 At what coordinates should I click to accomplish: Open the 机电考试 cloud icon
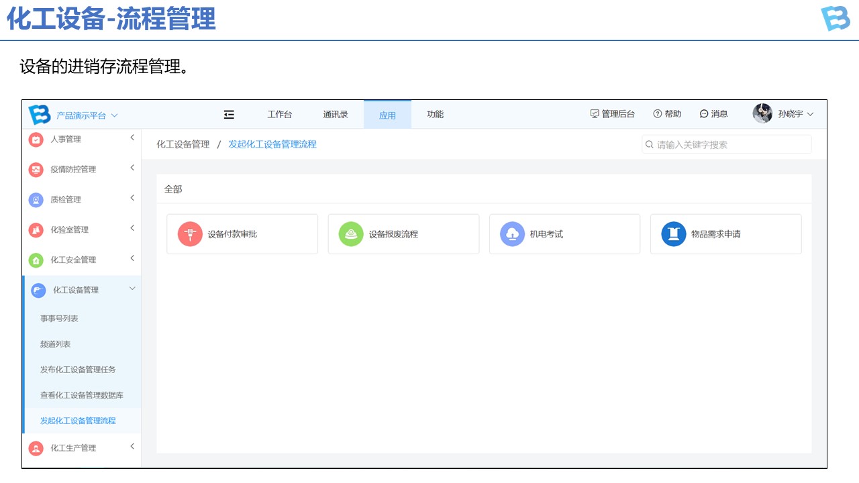(x=512, y=234)
